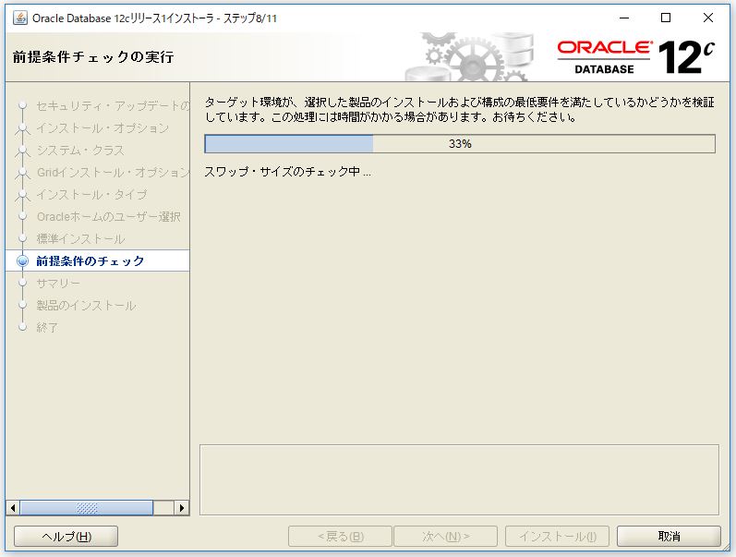736x557 pixels.
Task: Select the インストール・タイプ step
Action: (91, 194)
